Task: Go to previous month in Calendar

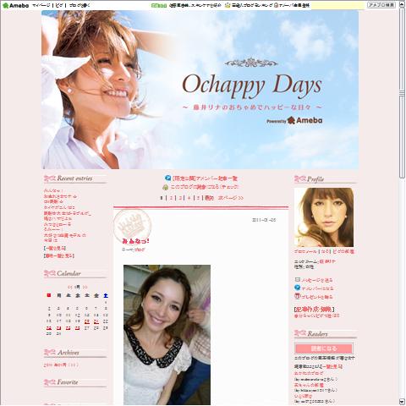Action: tap(69, 287)
